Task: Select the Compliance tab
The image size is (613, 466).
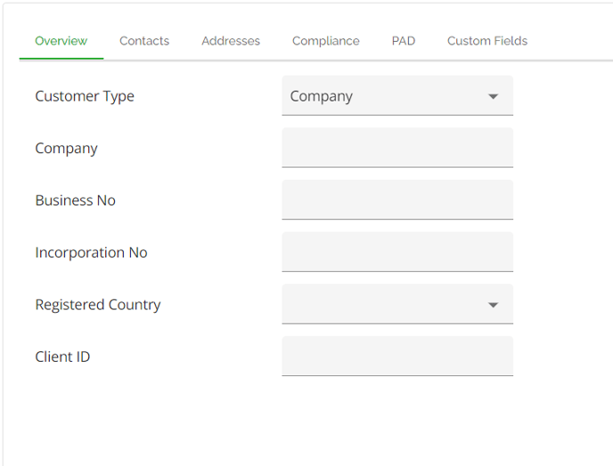Action: [x=326, y=41]
